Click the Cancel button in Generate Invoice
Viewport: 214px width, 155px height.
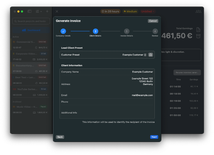coord(153,21)
